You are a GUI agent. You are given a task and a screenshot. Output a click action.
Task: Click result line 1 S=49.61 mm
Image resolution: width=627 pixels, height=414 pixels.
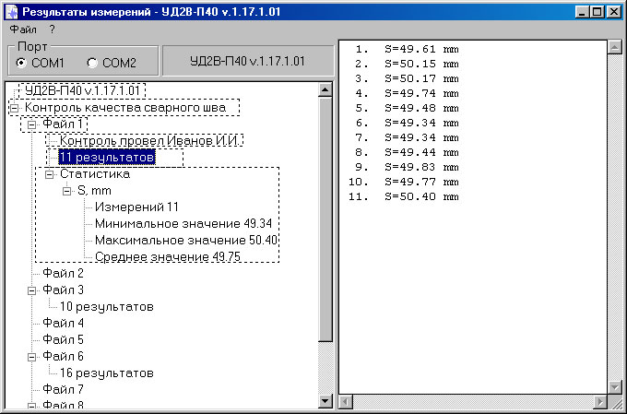[407, 49]
